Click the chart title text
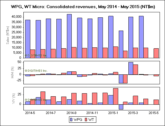Viewport: 165px width, 126px height. click(x=83, y=7)
